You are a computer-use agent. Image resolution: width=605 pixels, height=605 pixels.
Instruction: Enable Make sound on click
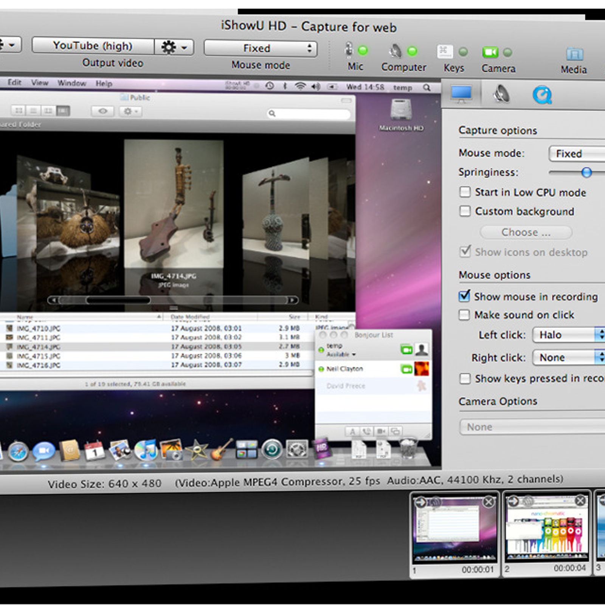click(x=464, y=315)
